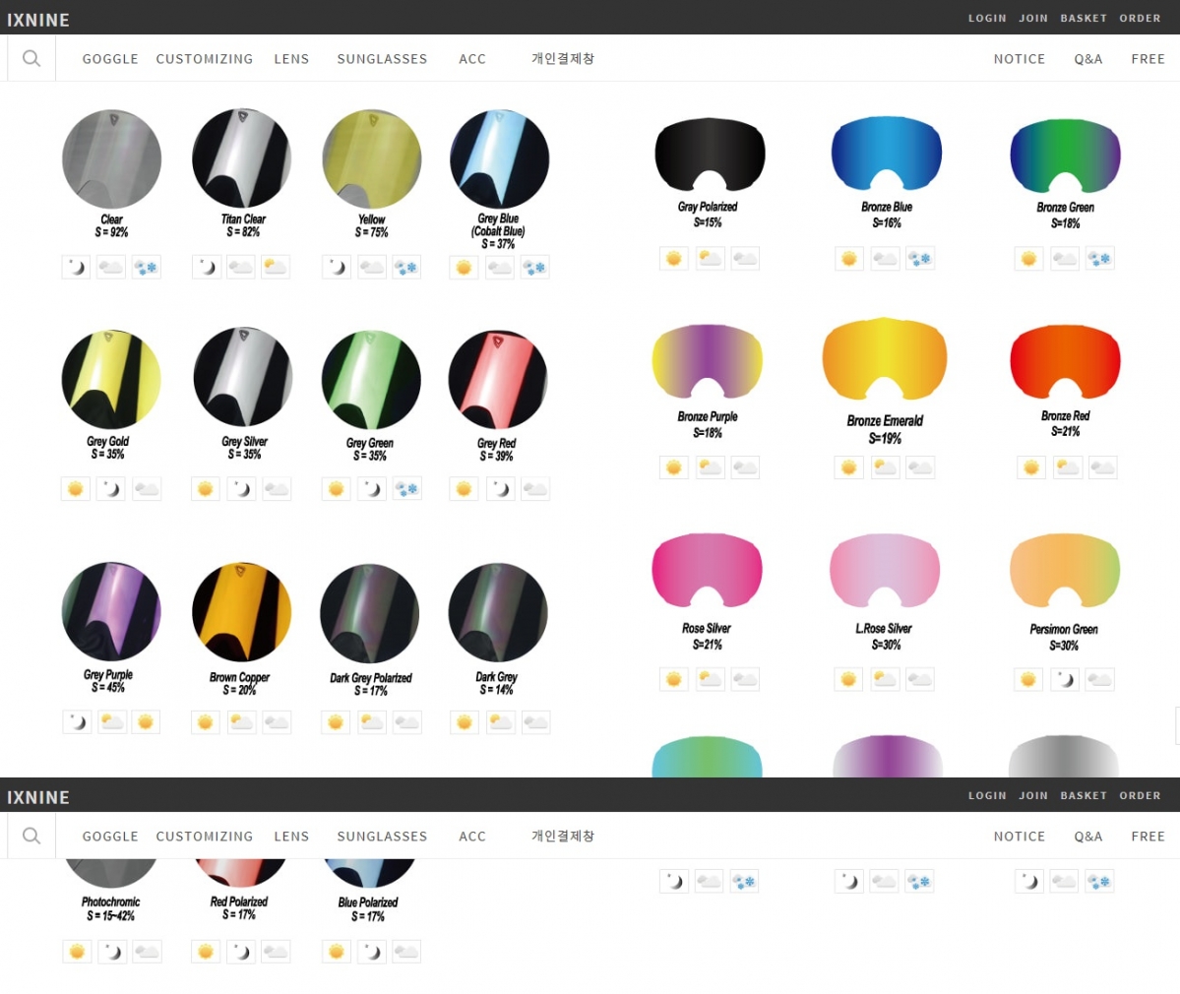Open the BASKET link in the header
Screen dimensions: 1180x994
click(x=1083, y=18)
